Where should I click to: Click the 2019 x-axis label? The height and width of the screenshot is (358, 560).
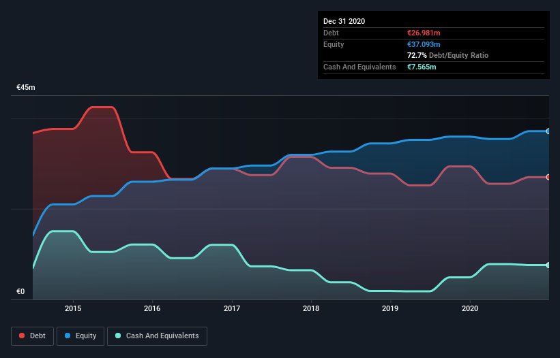[390, 308]
